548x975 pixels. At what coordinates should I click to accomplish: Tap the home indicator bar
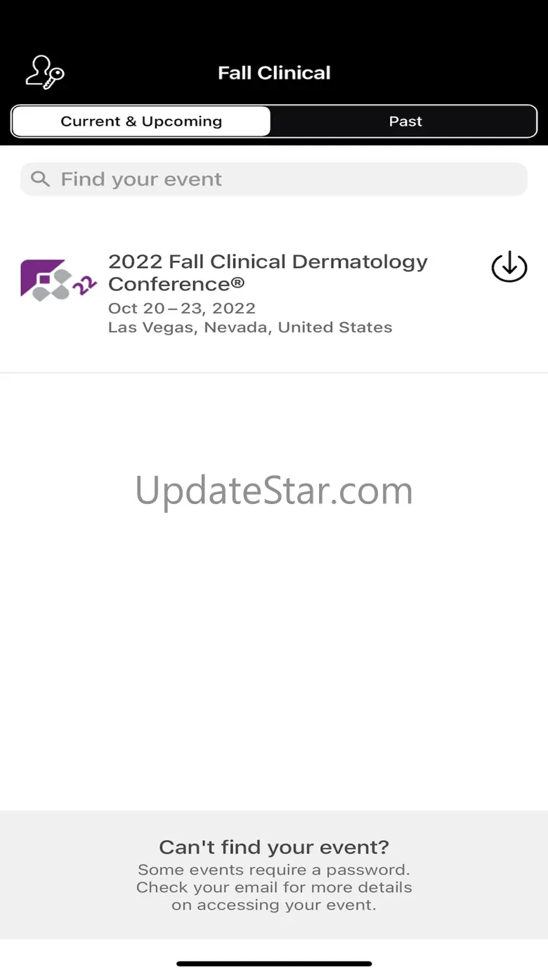pyautogui.click(x=274, y=964)
